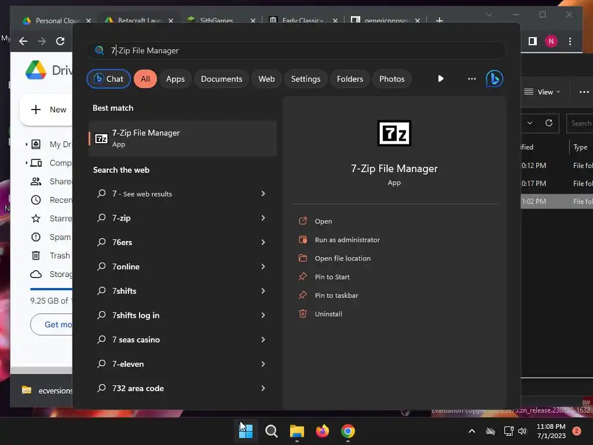593x445 pixels.
Task: Open the SithGames Chrome tab
Action: click(222, 20)
